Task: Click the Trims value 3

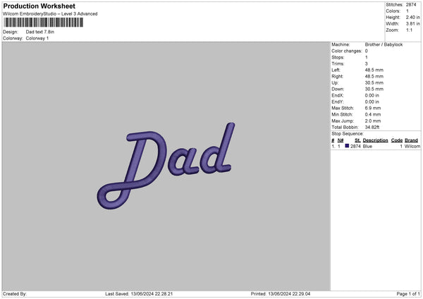Action: (366, 63)
